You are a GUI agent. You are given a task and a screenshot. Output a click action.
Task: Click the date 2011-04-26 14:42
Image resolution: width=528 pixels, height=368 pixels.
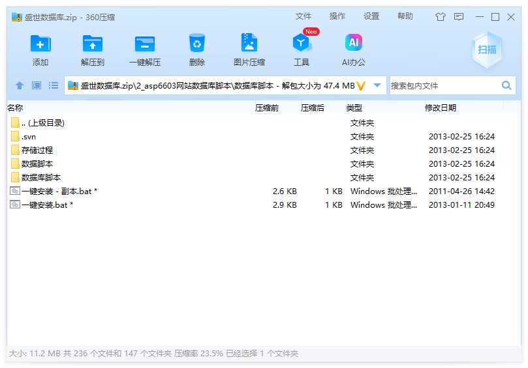[x=461, y=191]
